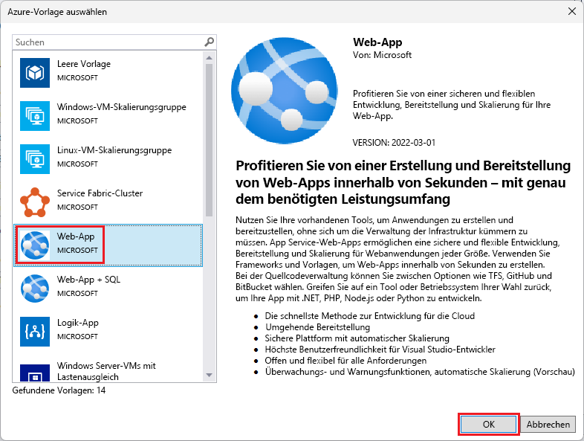Select 'Windows-VM-Skalierungsgruppe' template text
Image resolution: width=584 pixels, height=441 pixels.
pos(121,107)
